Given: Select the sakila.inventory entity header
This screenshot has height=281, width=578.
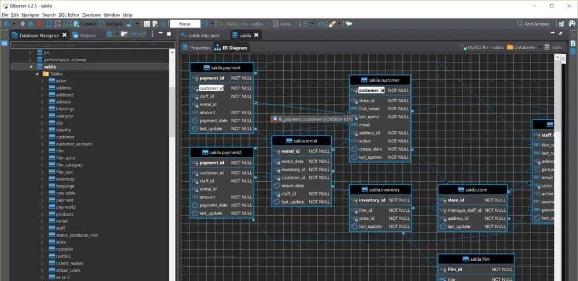Looking at the screenshot, I should click(380, 190).
